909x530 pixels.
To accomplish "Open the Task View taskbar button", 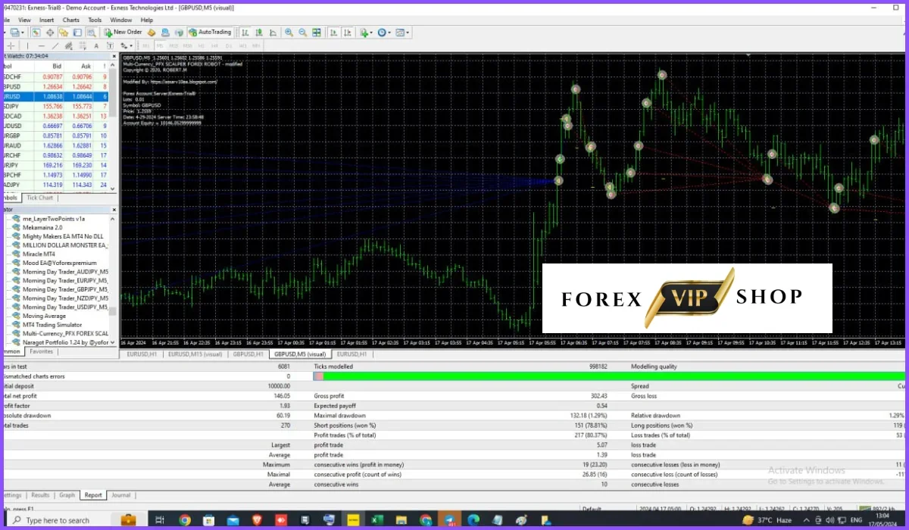I will [159, 520].
